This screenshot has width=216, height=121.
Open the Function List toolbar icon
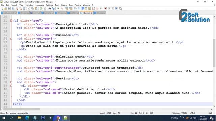coord(93,8)
